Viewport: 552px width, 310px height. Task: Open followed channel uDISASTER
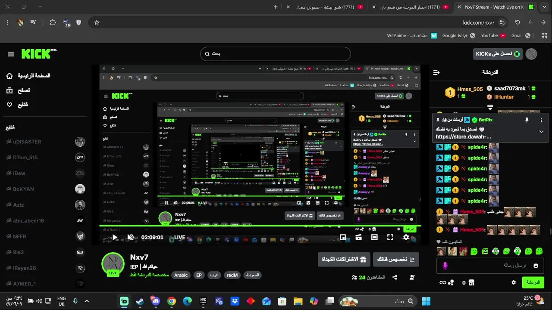click(45, 142)
